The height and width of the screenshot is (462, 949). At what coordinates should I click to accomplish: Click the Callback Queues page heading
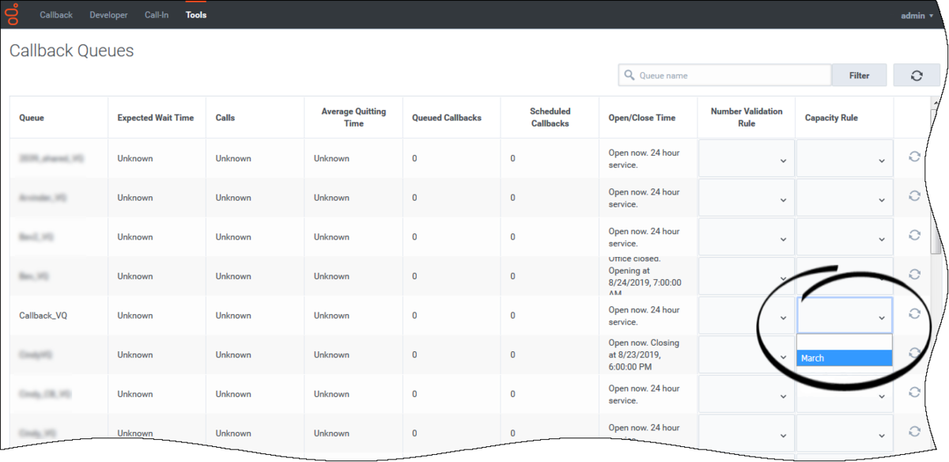72,51
